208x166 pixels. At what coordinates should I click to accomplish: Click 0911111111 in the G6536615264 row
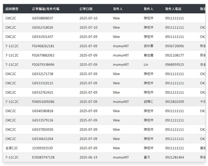click(x=174, y=139)
